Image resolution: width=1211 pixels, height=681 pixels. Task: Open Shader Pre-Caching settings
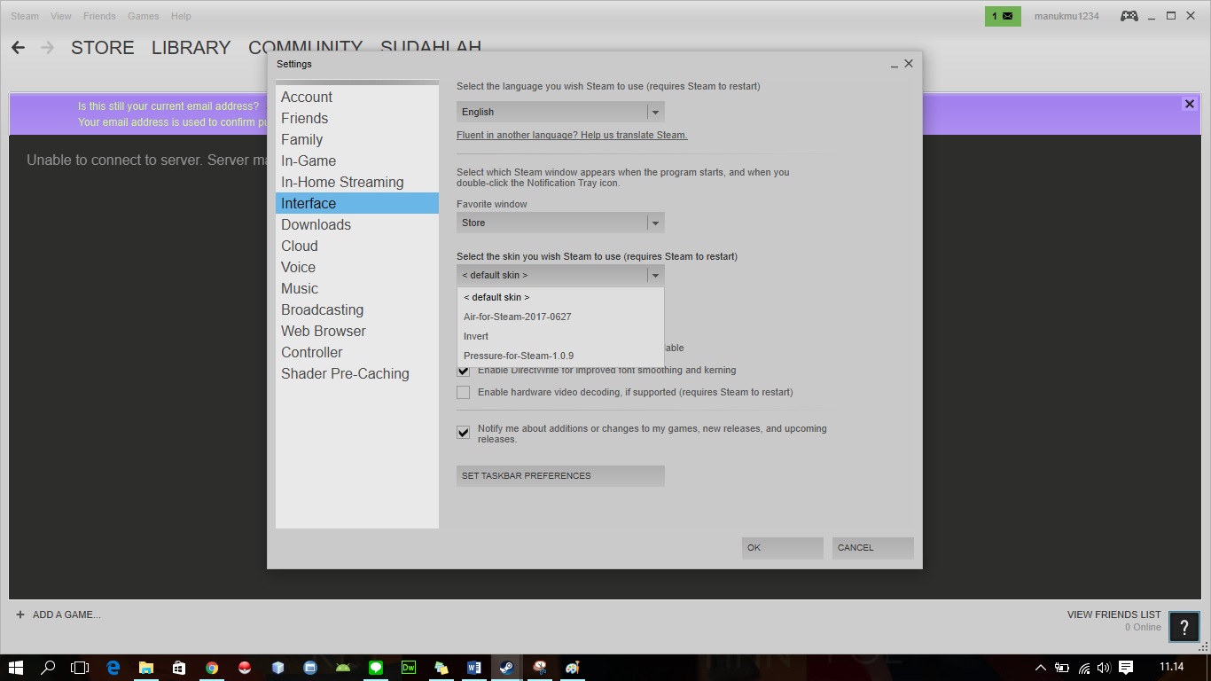[357, 373]
